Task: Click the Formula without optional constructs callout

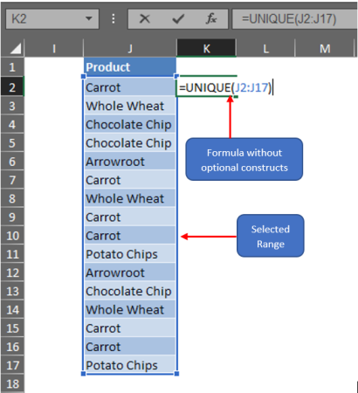Action: pyautogui.click(x=244, y=159)
